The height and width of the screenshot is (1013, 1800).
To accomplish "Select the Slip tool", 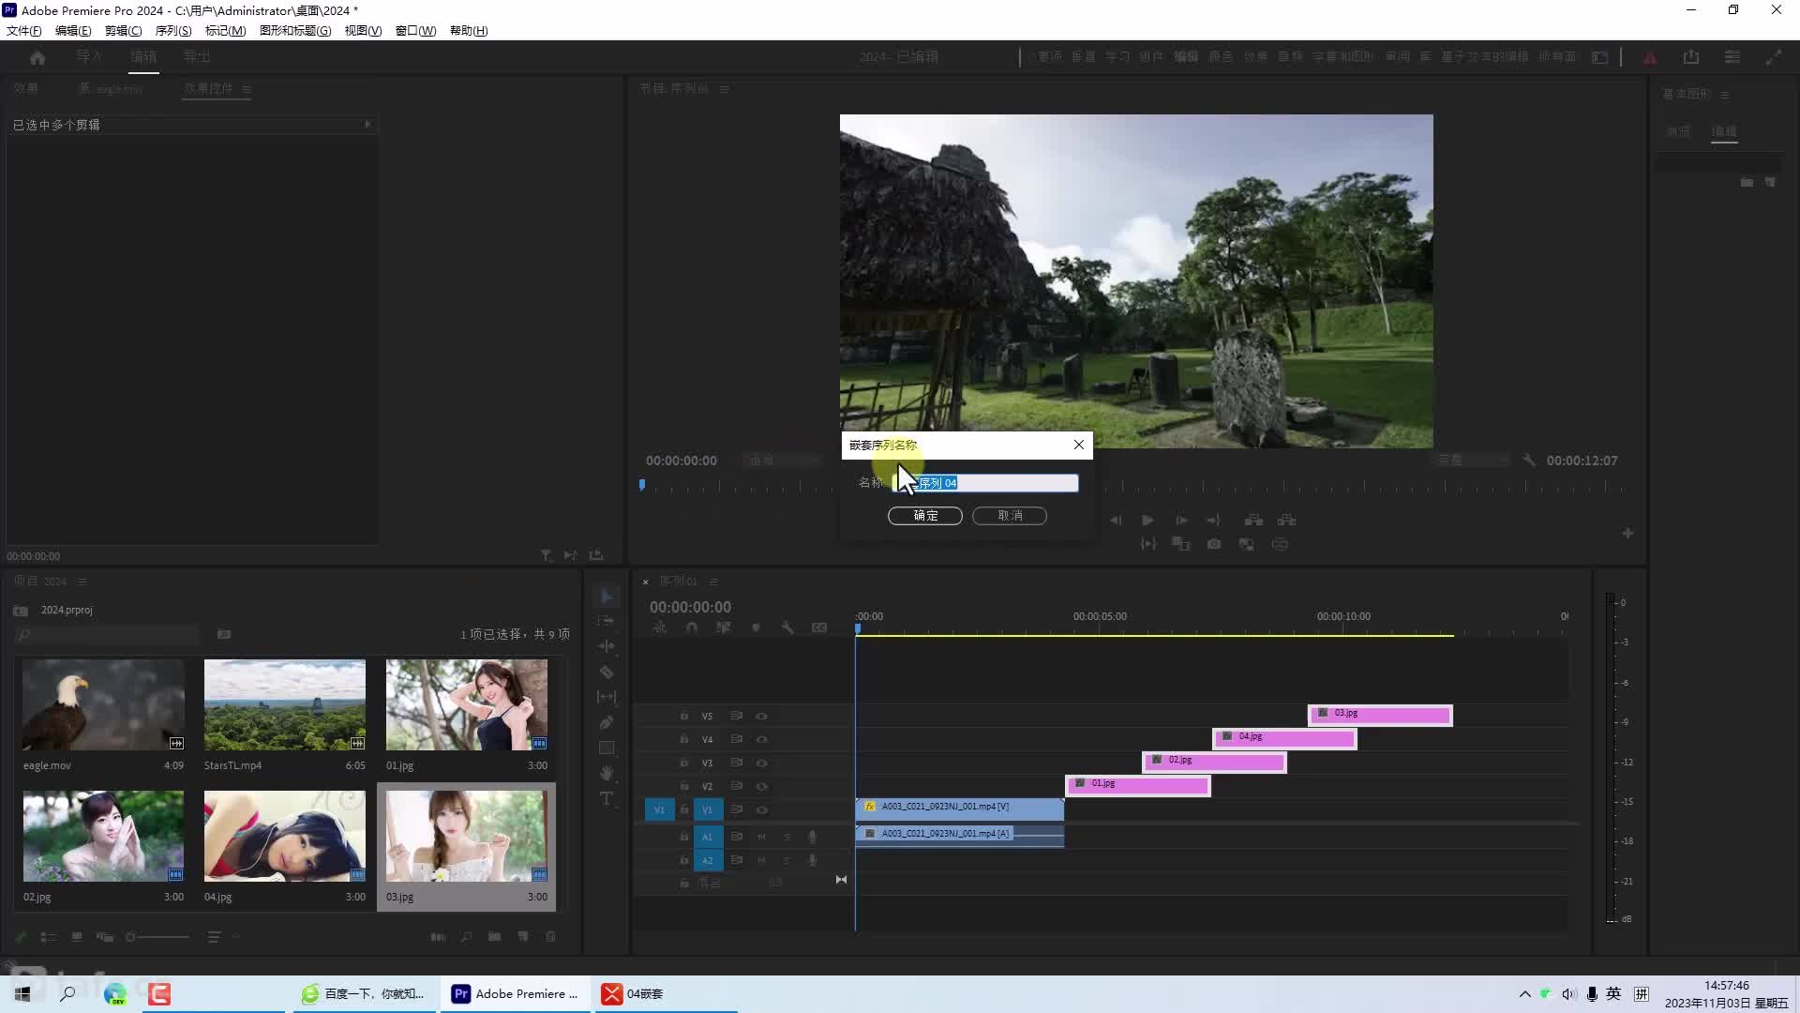I will tap(607, 697).
